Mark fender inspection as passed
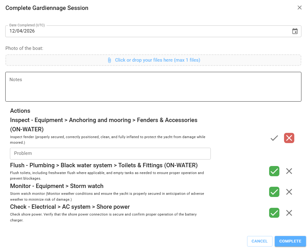The width and height of the screenshot is (307, 249). point(274,138)
